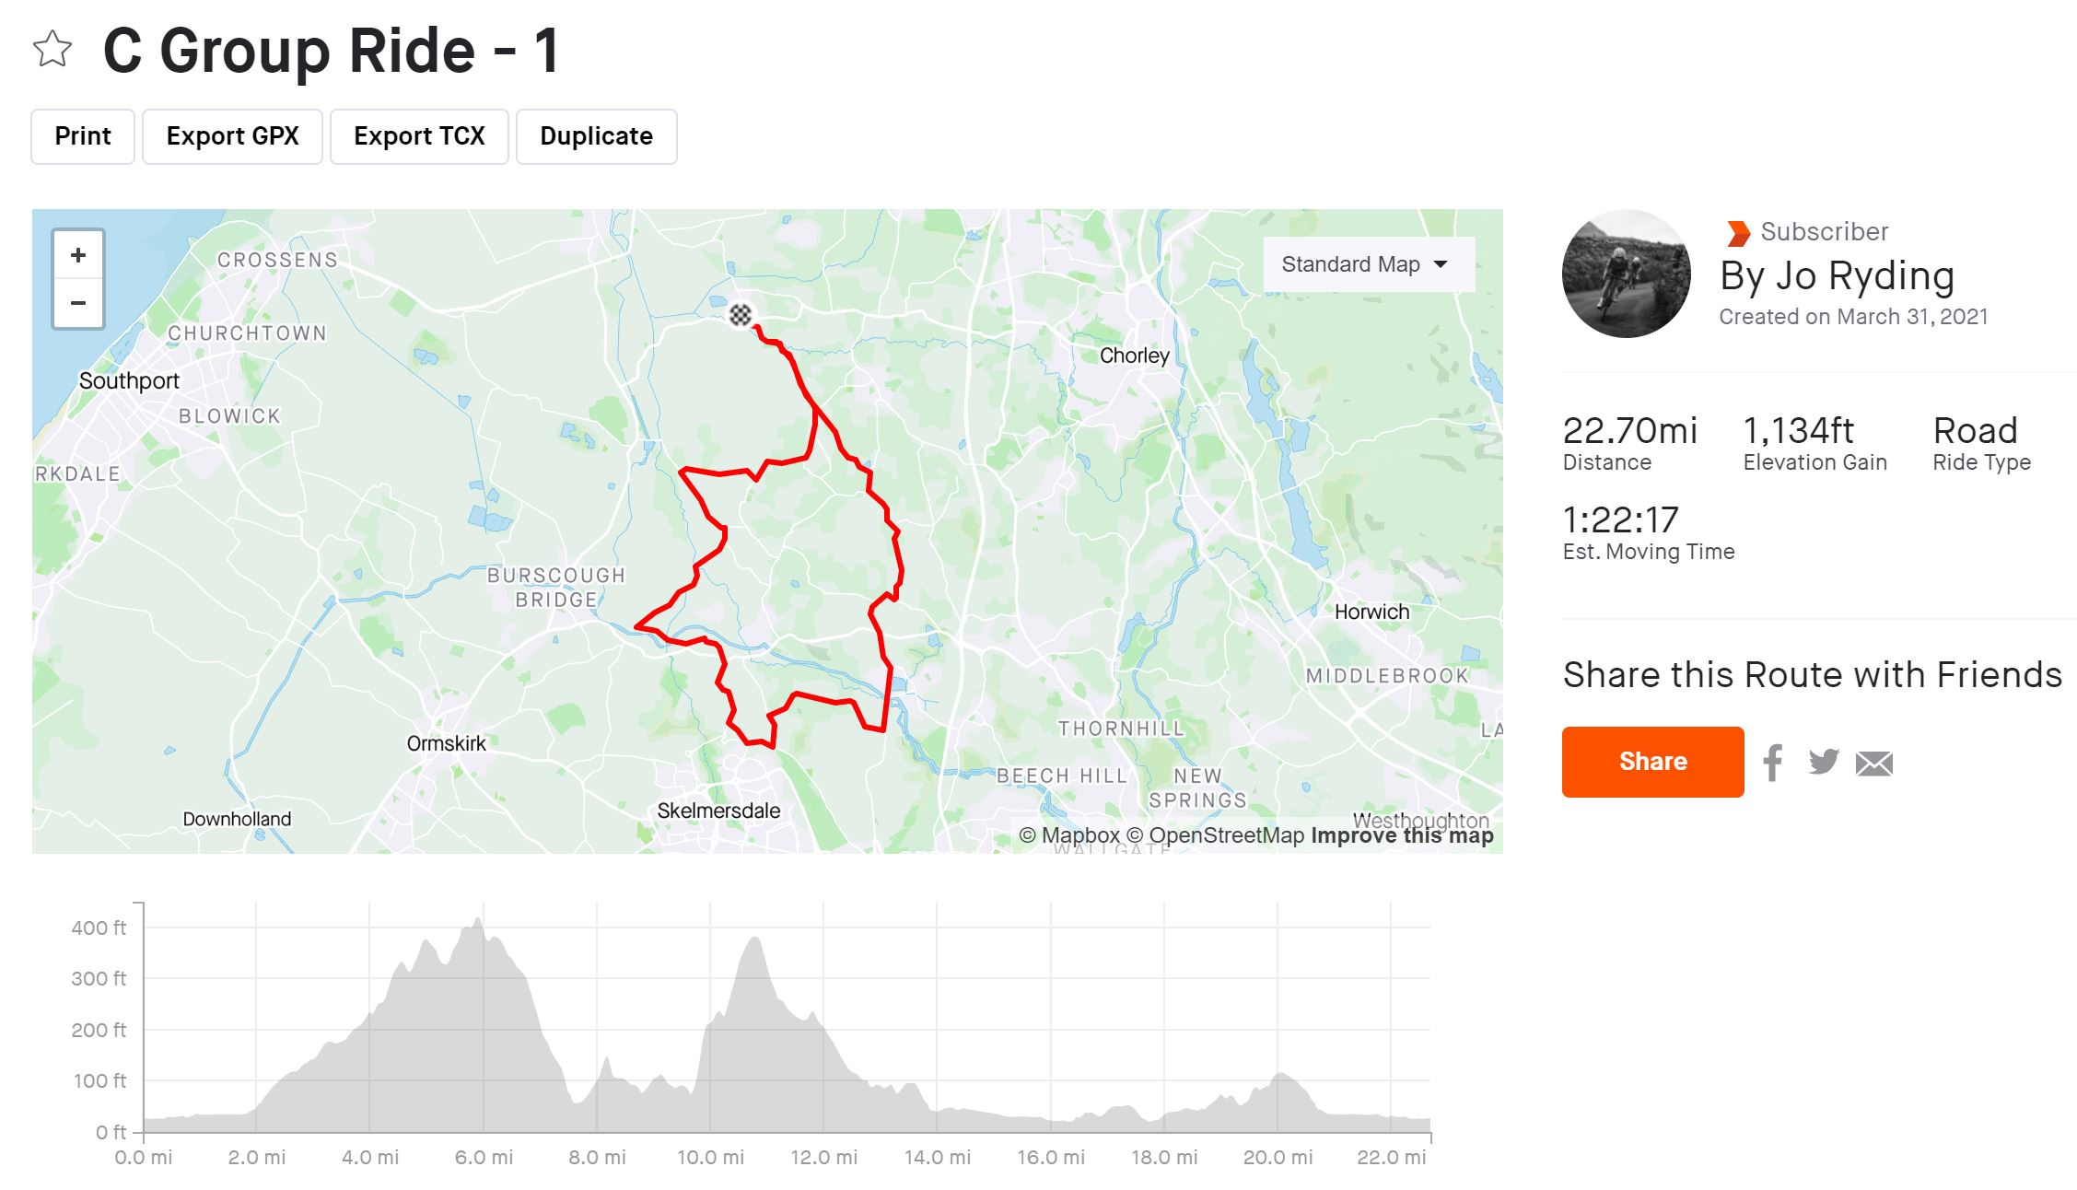Star the C Group Ride route

click(x=52, y=50)
